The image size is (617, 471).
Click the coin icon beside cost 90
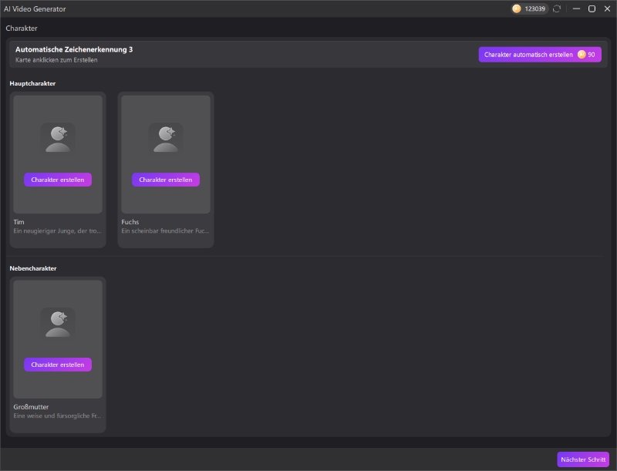tap(582, 55)
